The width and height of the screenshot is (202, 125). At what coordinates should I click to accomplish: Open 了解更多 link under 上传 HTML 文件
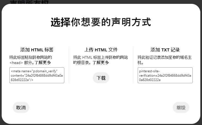click(101, 63)
